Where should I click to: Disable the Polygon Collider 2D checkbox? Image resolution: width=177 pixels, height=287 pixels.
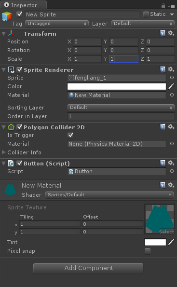click(x=19, y=127)
